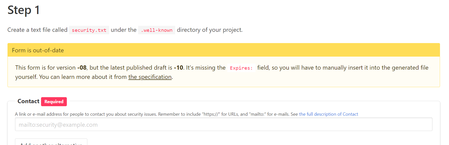Click the red Required badge

[x=54, y=102]
